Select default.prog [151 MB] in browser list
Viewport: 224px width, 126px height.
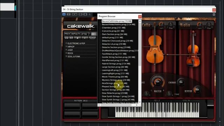[112, 37]
